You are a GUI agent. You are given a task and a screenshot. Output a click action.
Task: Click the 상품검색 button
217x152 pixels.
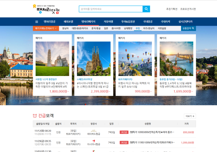coord(188,28)
